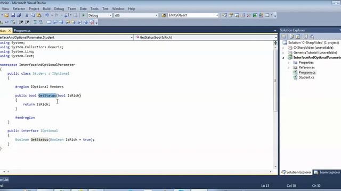This screenshot has height=191, width=341.
Task: Open the Tools menu
Action: (x=94, y=9)
